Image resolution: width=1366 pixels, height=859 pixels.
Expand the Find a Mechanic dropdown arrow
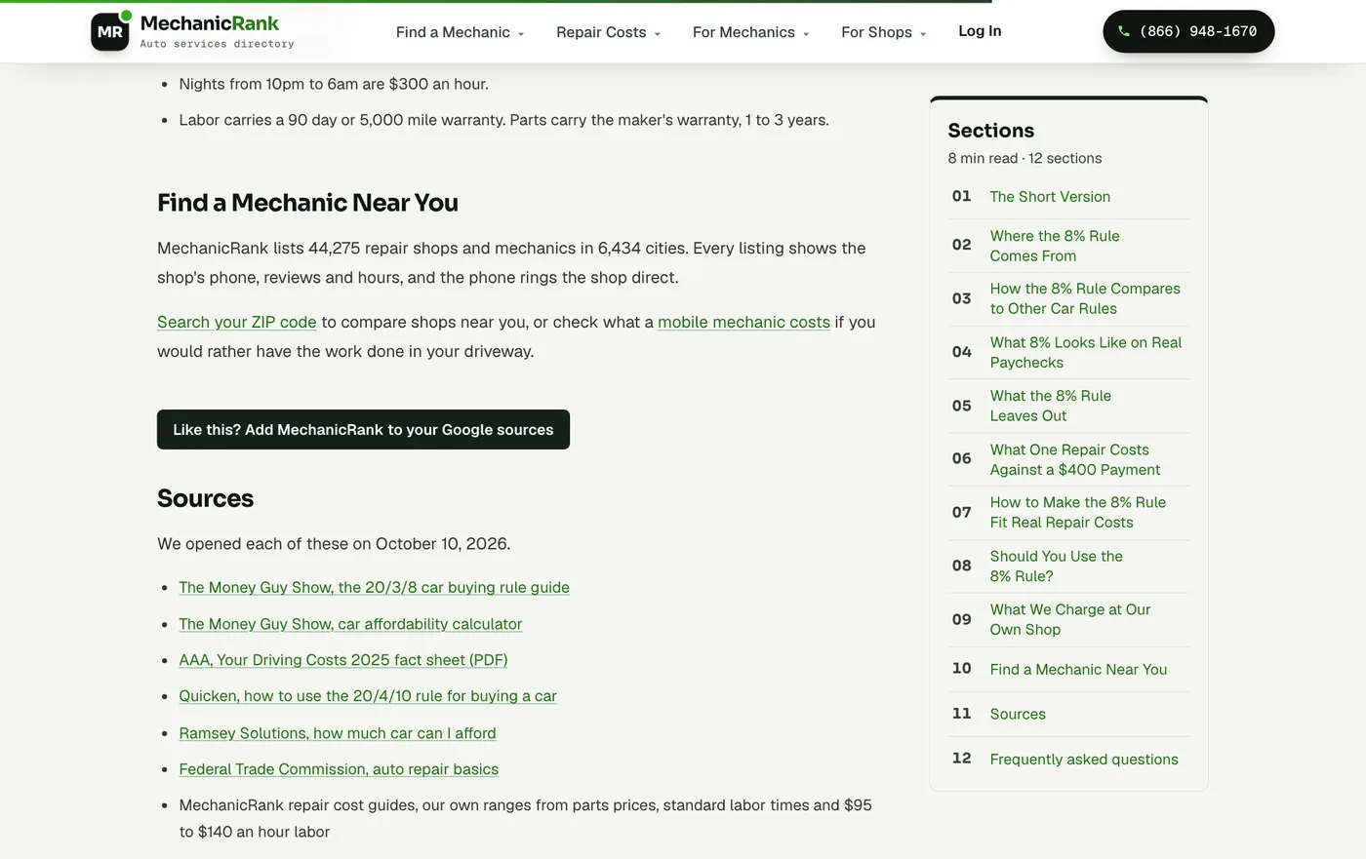[x=521, y=34]
